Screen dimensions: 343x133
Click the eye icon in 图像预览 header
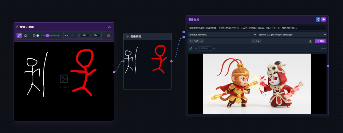128,37
